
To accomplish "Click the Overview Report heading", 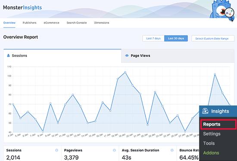I will [21, 37].
